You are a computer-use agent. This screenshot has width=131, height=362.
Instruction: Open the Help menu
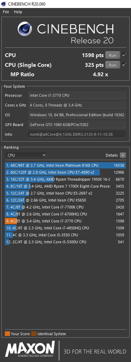click(18, 12)
